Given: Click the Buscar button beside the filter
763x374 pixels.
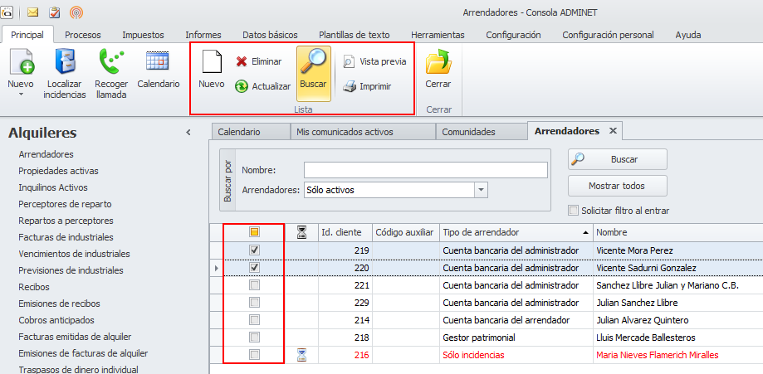Looking at the screenshot, I should (617, 159).
